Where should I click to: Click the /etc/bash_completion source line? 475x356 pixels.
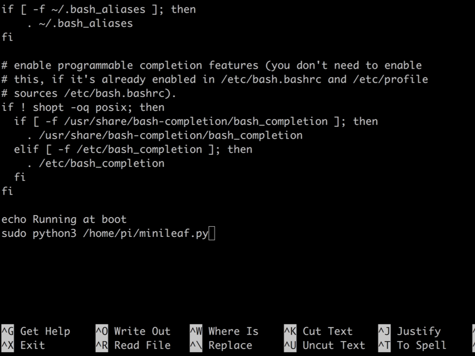[x=96, y=164]
